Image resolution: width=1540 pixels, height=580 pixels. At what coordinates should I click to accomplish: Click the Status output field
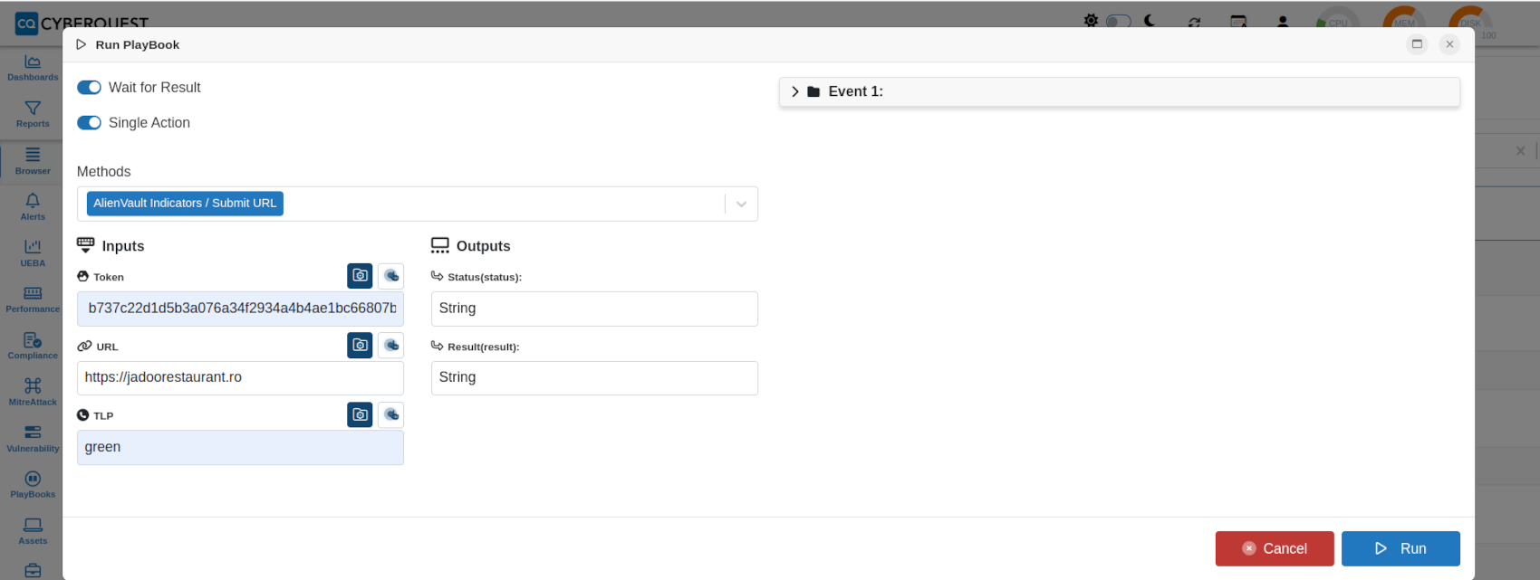(594, 309)
